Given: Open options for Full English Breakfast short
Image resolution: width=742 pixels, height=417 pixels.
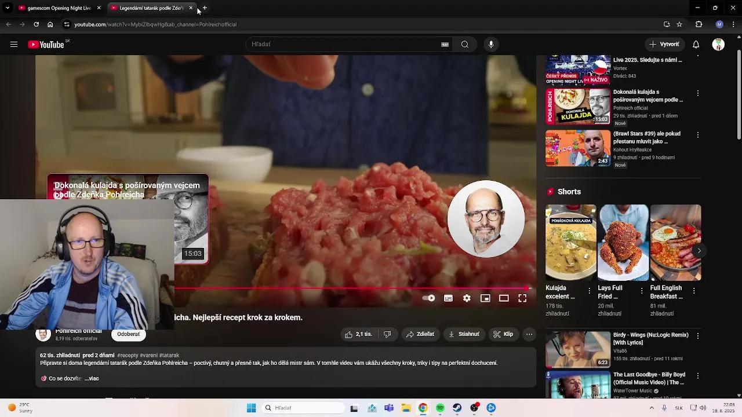Looking at the screenshot, I should coord(694,291).
